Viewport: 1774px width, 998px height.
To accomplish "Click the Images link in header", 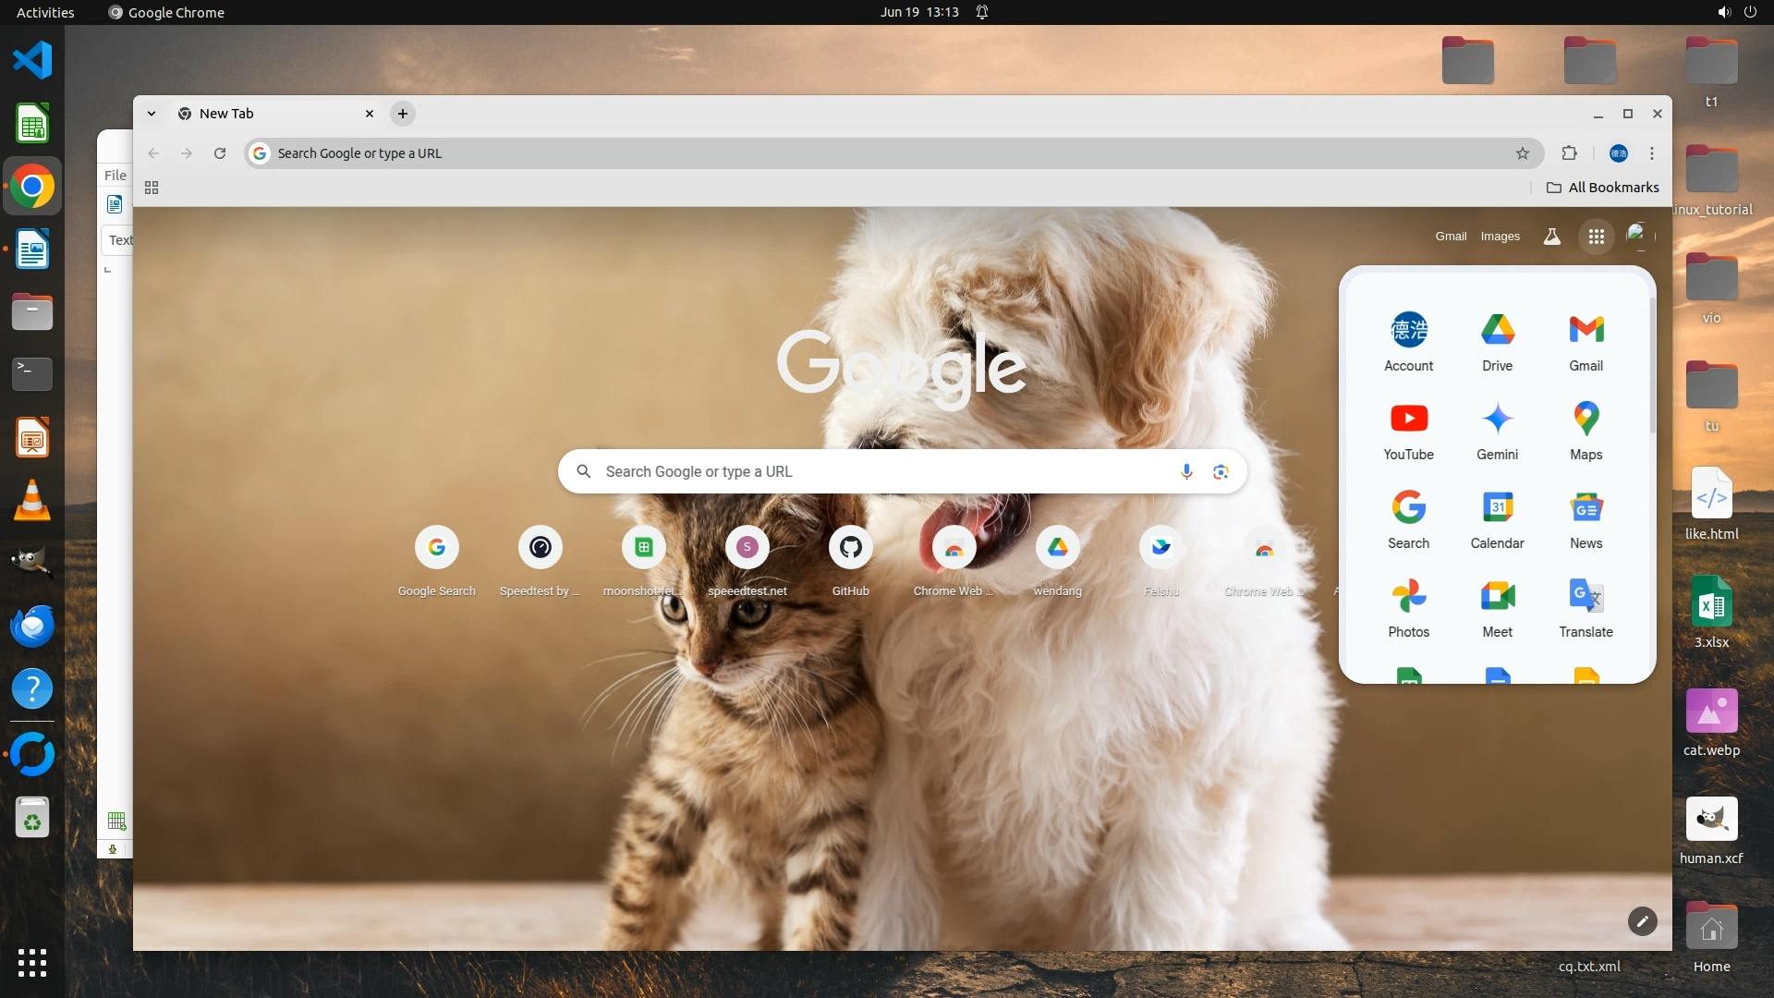I will coord(1500,237).
